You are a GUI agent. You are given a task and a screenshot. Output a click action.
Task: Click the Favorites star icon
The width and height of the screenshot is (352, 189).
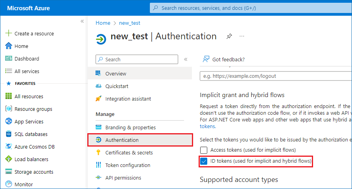[9, 83]
